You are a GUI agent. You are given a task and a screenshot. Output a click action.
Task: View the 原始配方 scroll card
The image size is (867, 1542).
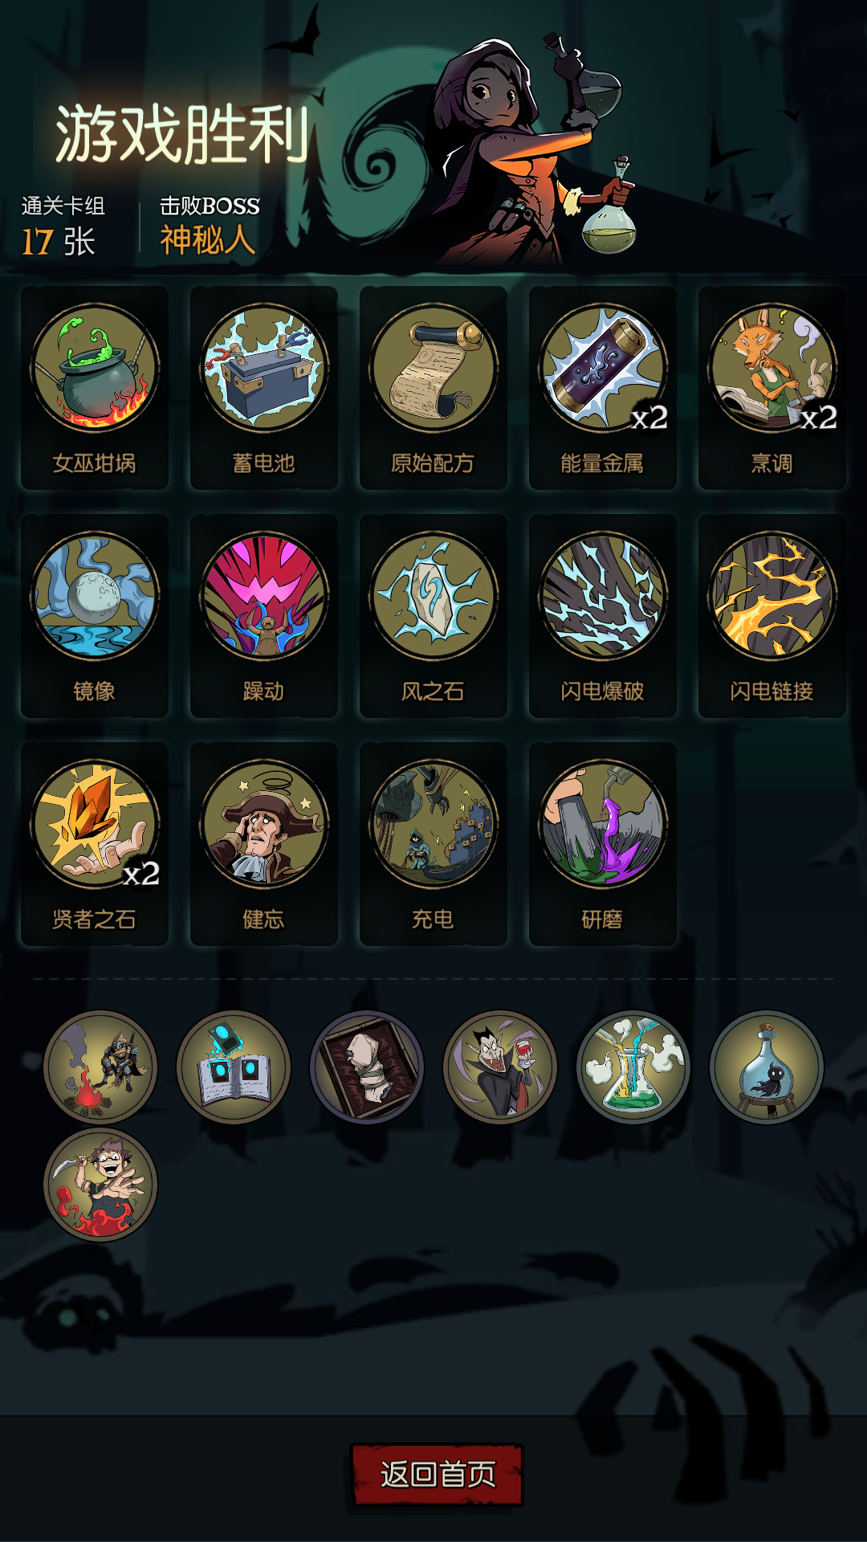pyautogui.click(x=433, y=387)
